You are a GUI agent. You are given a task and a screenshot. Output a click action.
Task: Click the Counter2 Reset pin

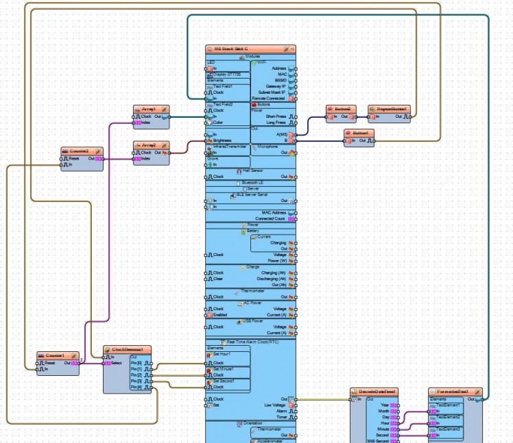click(61, 159)
